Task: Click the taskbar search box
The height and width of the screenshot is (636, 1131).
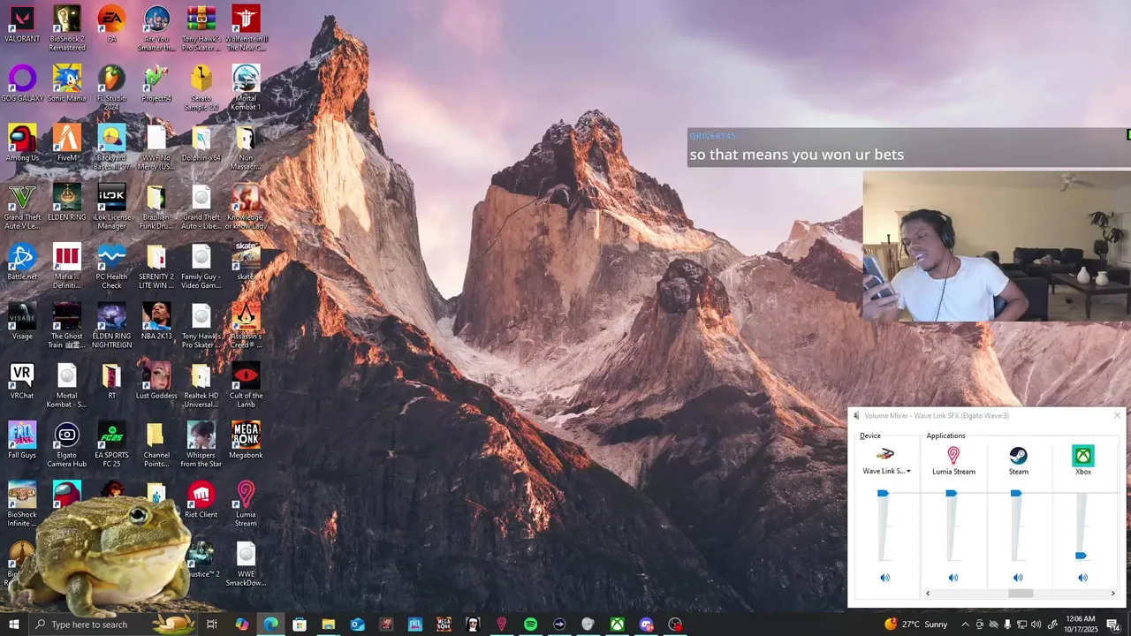Action: (x=112, y=625)
